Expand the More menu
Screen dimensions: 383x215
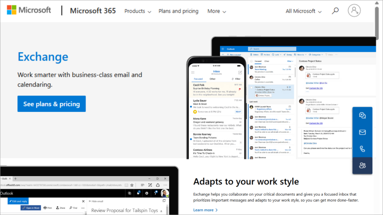(x=217, y=11)
